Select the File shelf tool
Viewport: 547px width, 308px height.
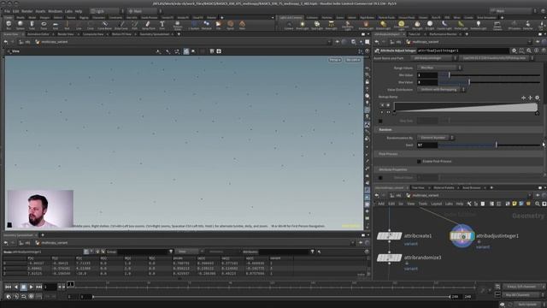pos(219,25)
